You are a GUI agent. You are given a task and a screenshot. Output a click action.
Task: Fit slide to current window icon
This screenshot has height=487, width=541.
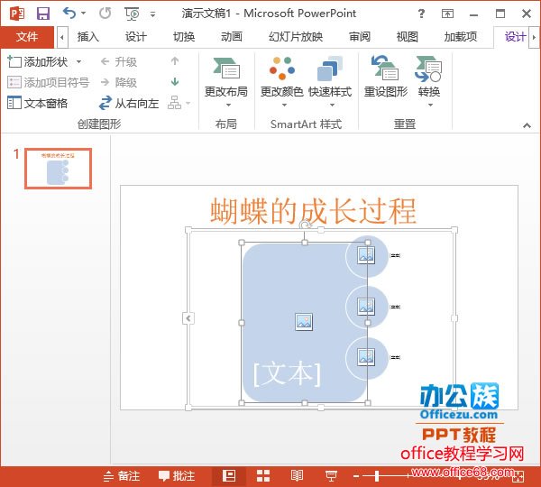pos(518,477)
